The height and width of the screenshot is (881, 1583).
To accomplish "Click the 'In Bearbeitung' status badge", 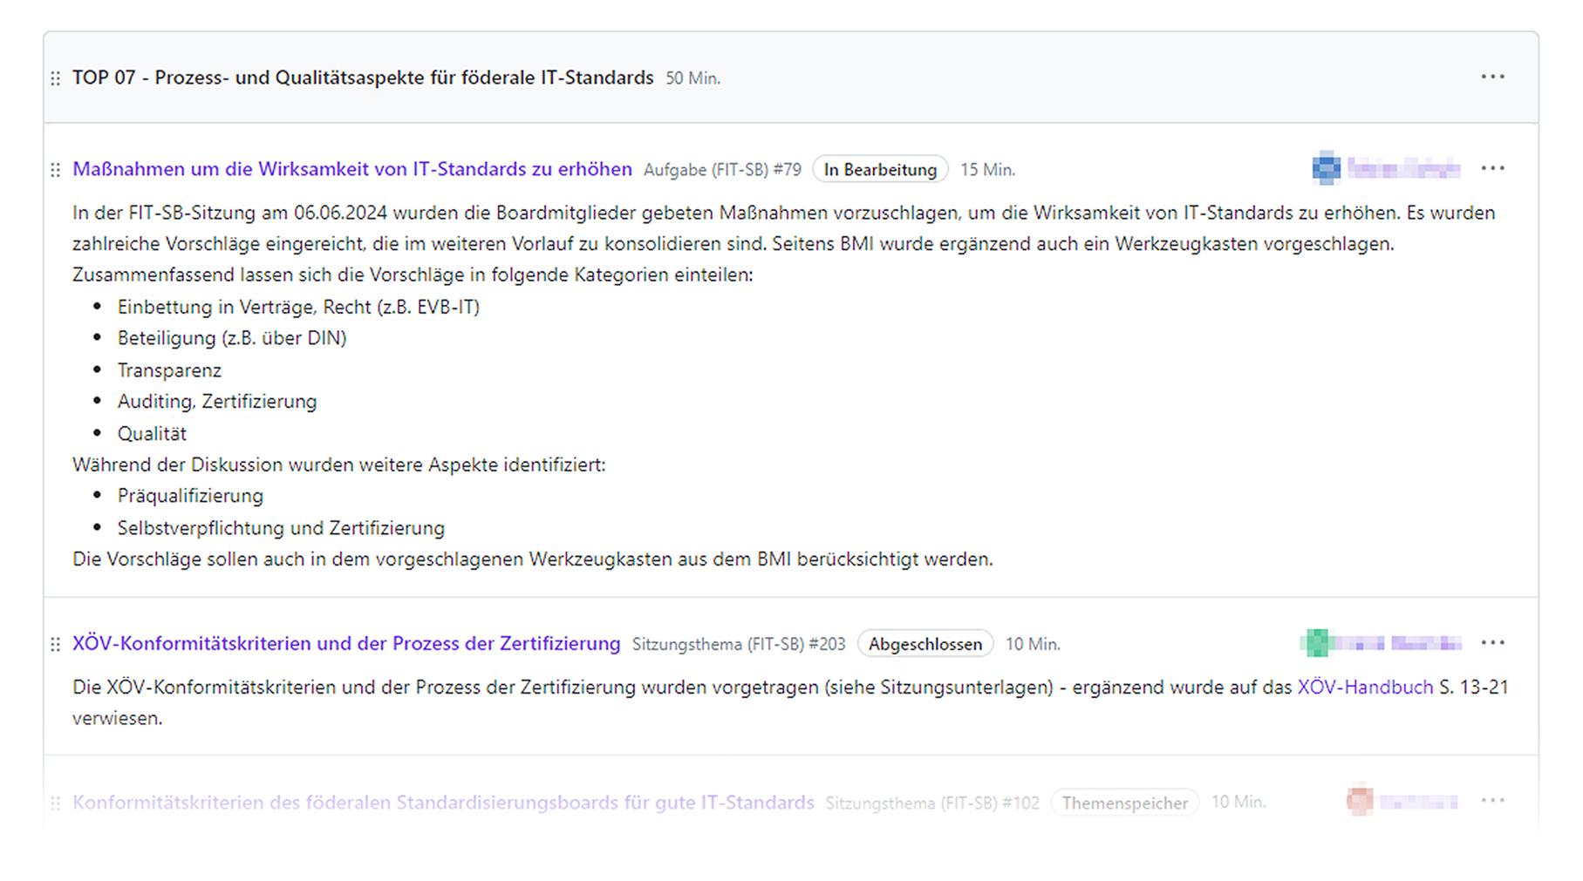I will 879,170.
